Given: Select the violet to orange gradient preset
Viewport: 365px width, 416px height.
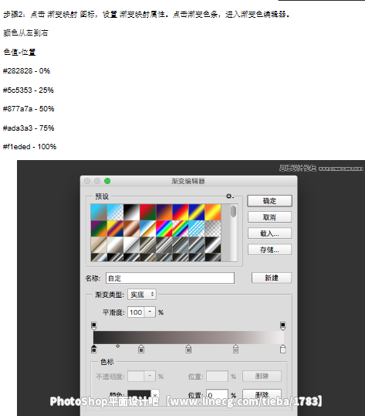Looking at the screenshot, I should [164, 212].
